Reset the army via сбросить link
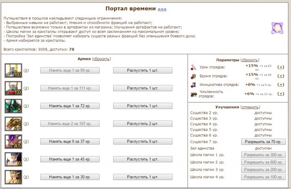291x191 pixels. [101, 59]
